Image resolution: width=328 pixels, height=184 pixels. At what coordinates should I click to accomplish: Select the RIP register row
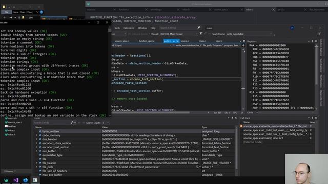pos(271,100)
